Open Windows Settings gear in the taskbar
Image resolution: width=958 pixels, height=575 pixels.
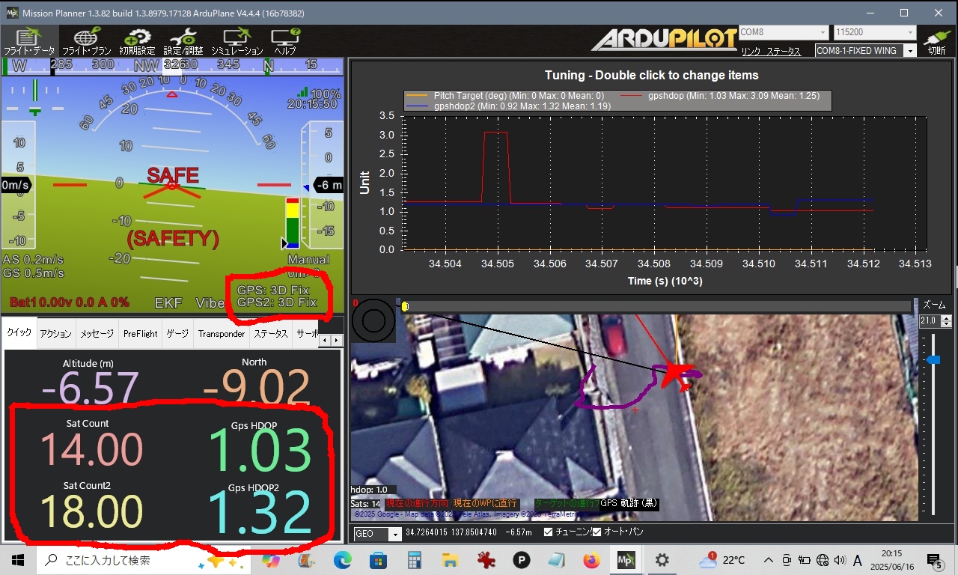[662, 560]
